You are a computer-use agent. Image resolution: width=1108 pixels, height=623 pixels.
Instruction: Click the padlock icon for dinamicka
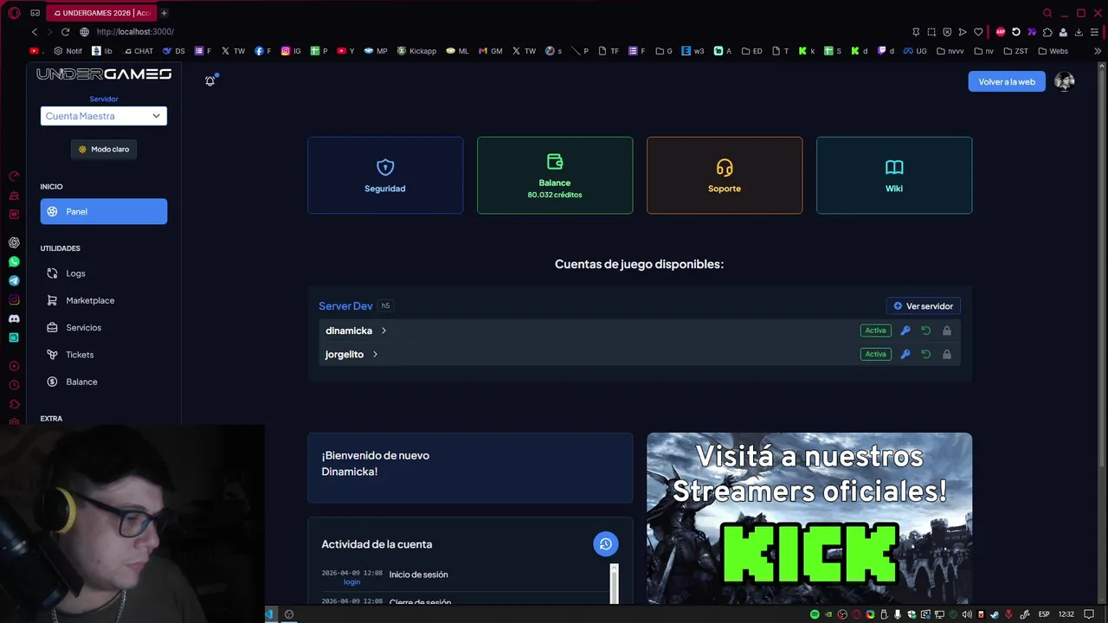click(947, 331)
